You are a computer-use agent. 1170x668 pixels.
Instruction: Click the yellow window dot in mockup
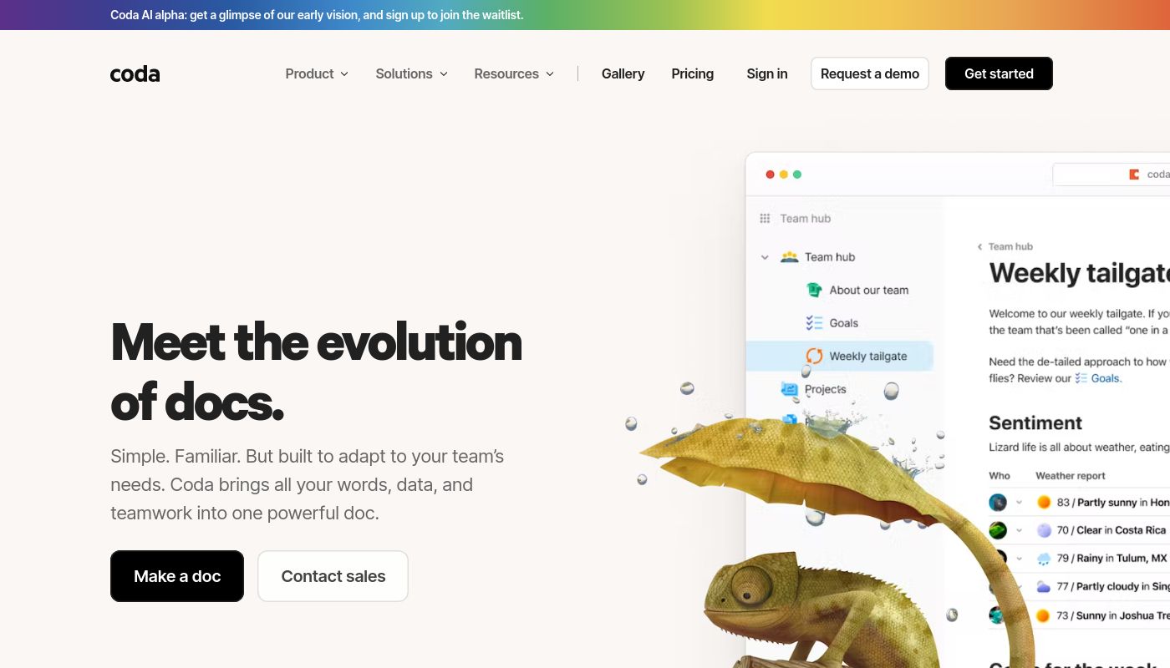click(783, 175)
